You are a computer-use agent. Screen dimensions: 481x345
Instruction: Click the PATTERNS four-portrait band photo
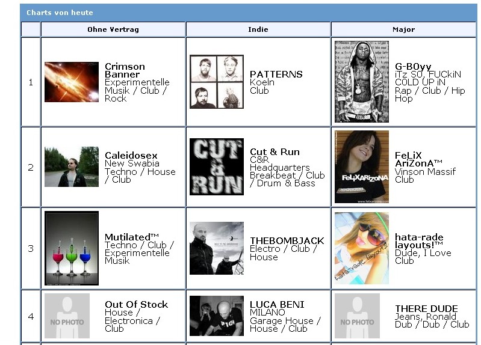[x=217, y=82]
